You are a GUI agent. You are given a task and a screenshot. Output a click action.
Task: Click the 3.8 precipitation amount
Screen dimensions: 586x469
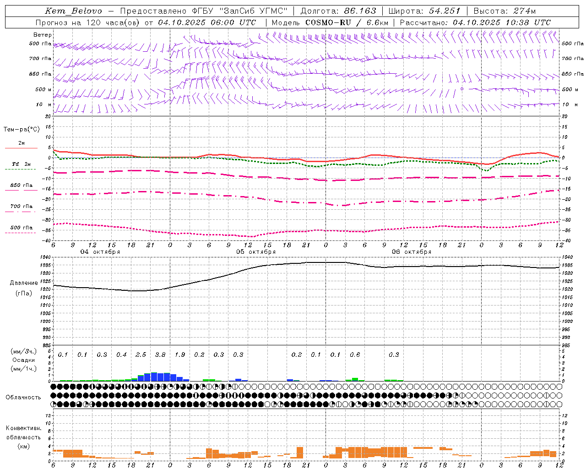coord(160,355)
